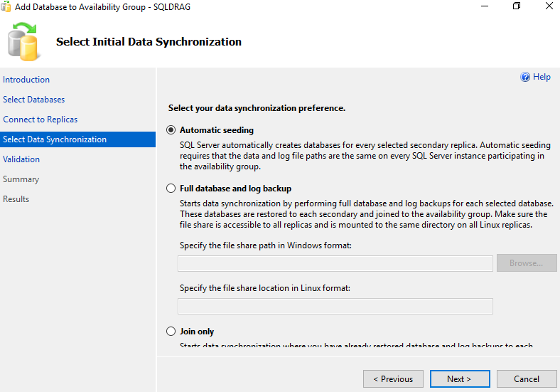Viewport: 560px width, 392px height.
Task: Open the Select Databases step
Action: (x=34, y=100)
